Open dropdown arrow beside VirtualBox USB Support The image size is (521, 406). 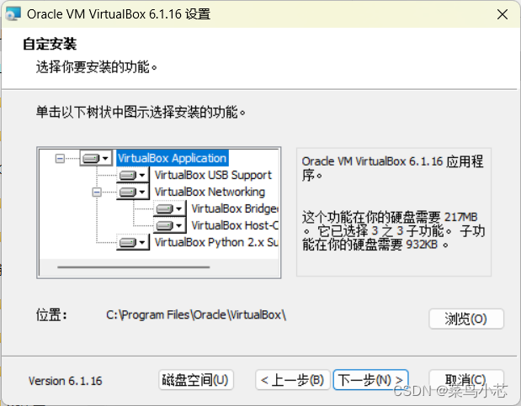tap(142, 175)
